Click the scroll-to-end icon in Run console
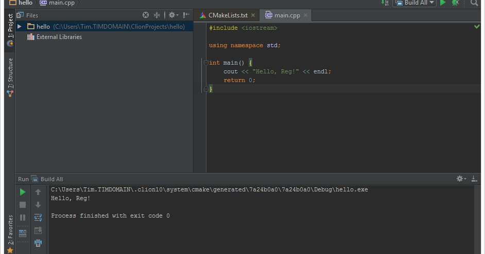This screenshot has height=254, width=485. pyautogui.click(x=38, y=230)
